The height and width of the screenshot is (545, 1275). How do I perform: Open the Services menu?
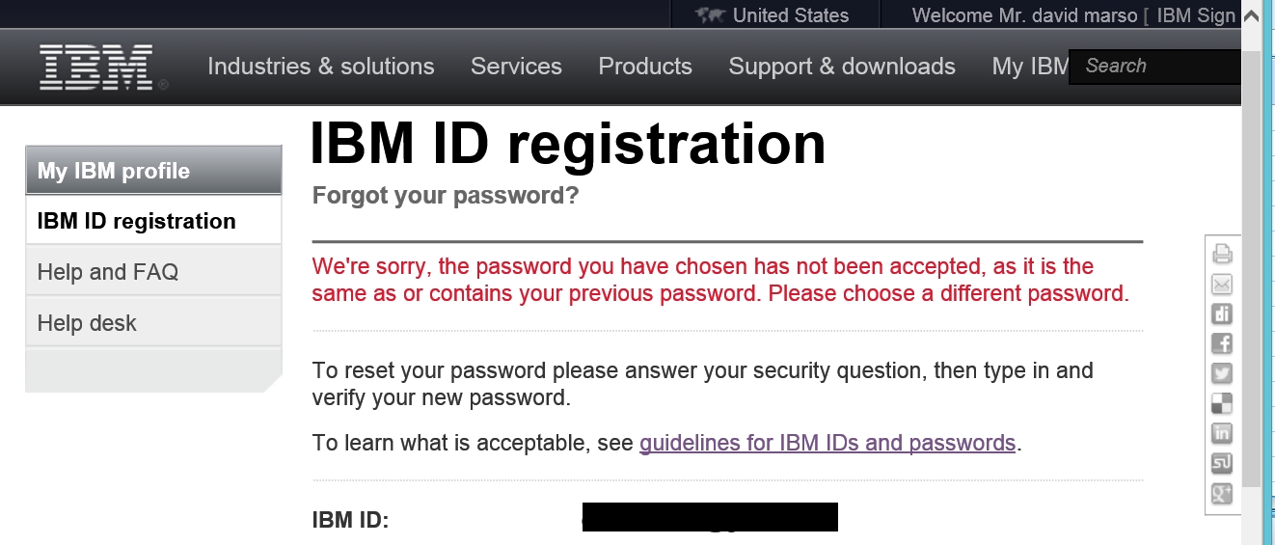point(516,67)
